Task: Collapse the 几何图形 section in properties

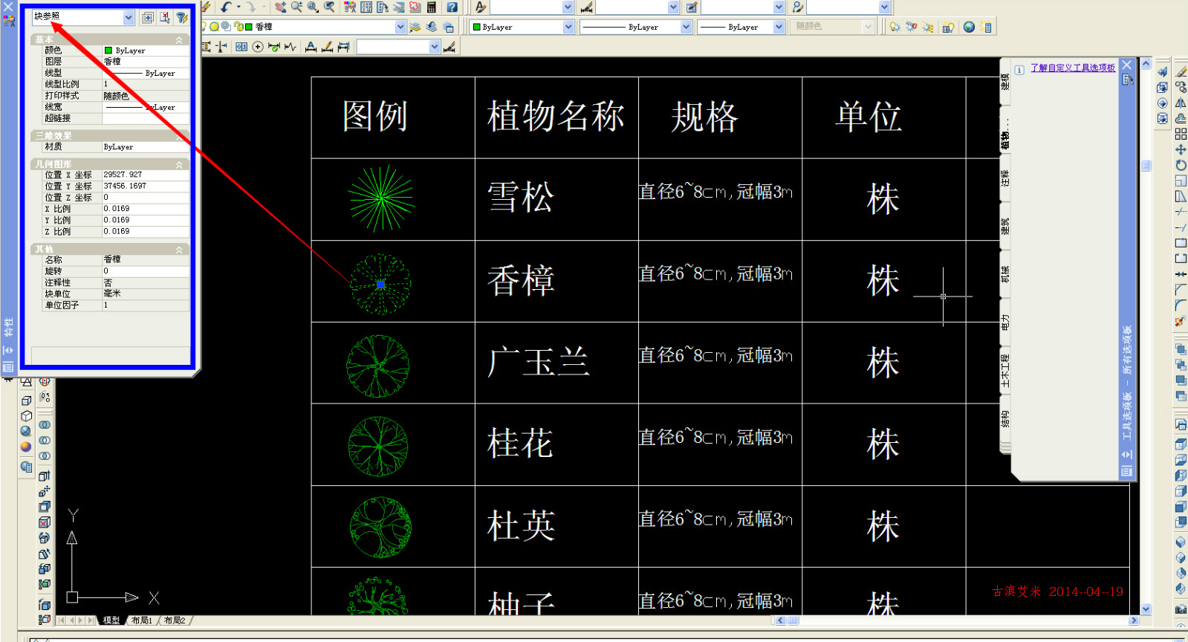Action: click(179, 164)
